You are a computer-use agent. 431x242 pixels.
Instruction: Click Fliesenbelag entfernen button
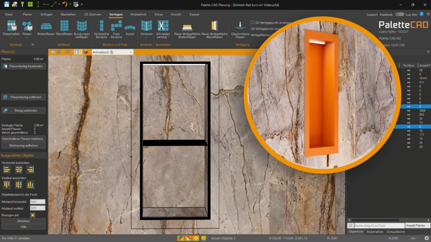[23, 97]
